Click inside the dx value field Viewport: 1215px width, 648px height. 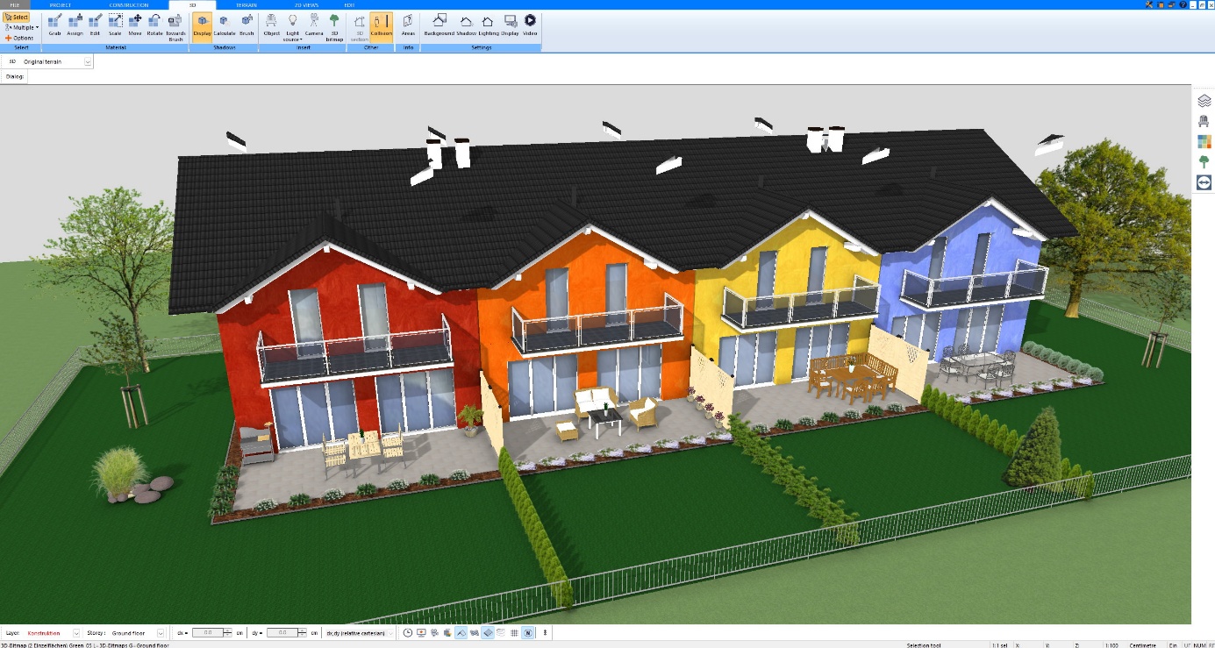pyautogui.click(x=208, y=632)
